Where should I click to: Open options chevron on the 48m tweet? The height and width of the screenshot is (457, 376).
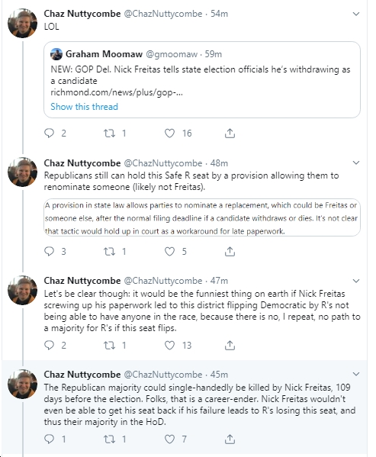click(356, 163)
